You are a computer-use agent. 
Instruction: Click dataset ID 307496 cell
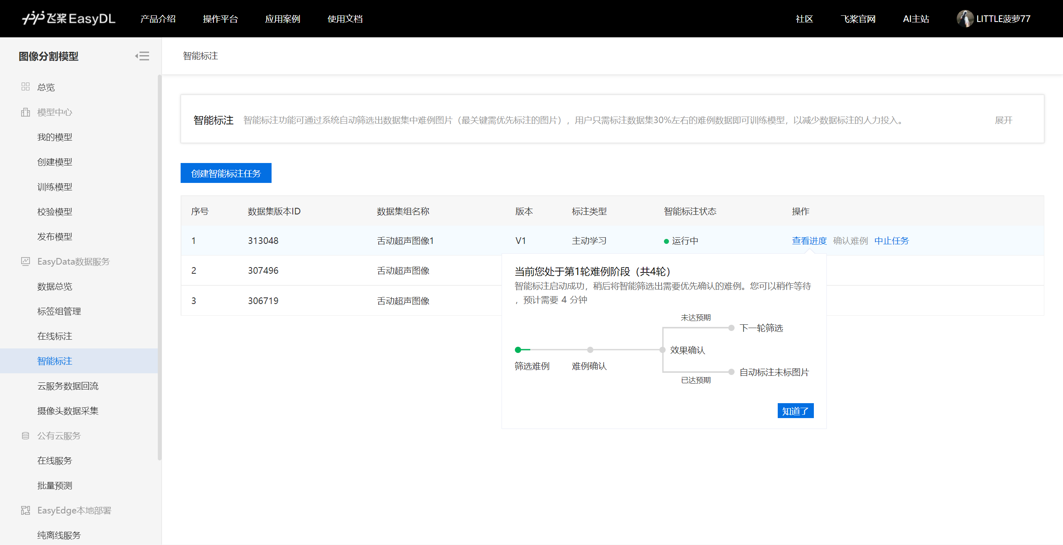coord(263,270)
